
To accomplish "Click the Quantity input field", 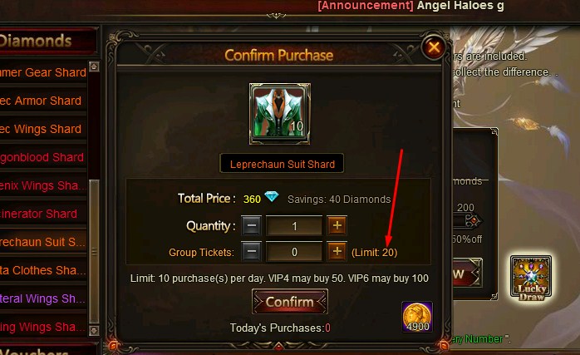I will (294, 226).
